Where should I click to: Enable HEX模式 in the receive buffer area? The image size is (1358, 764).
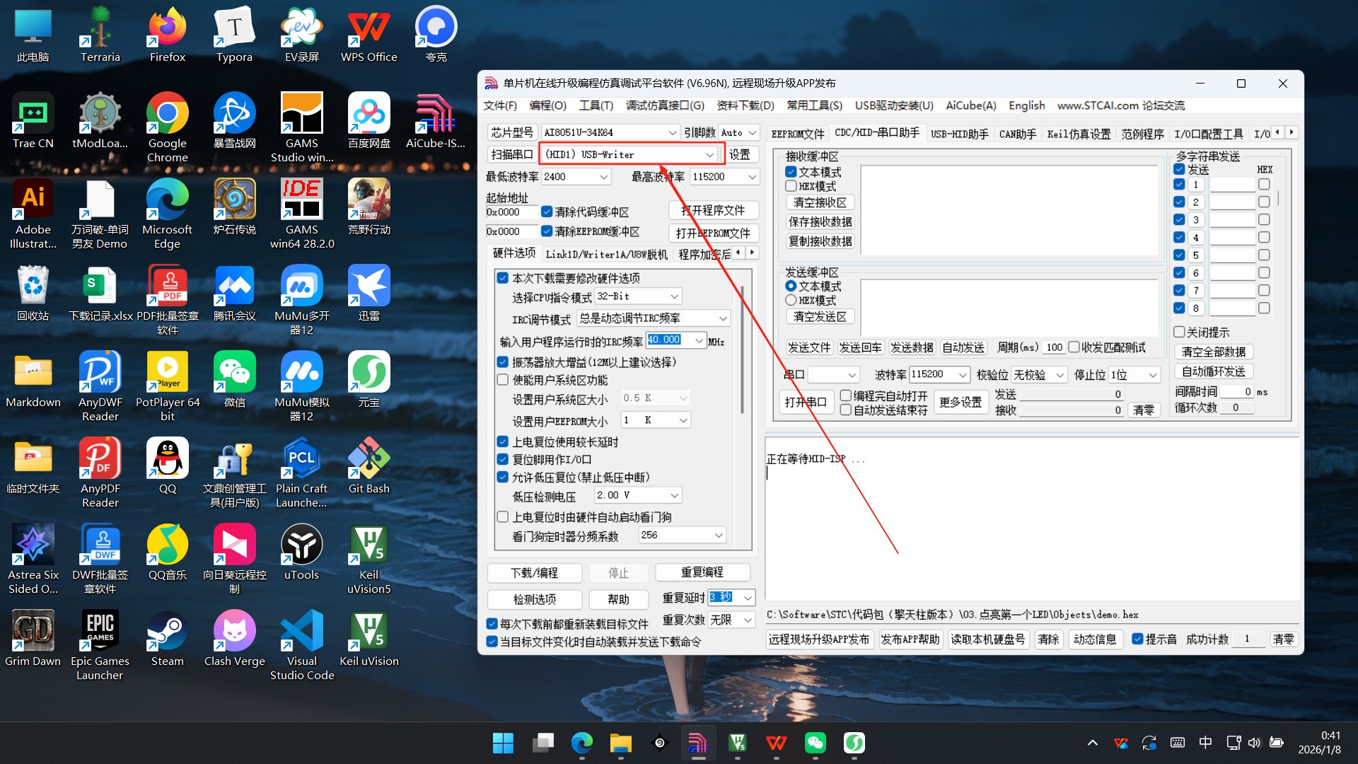click(791, 186)
